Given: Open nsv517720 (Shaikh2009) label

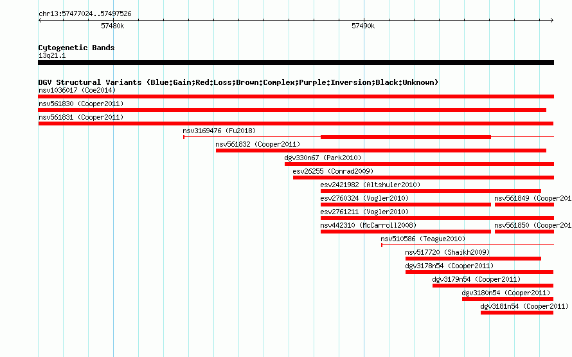Looking at the screenshot, I should click(447, 252).
